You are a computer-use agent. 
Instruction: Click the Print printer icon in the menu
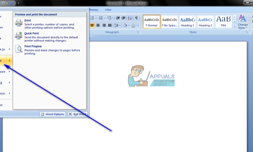(19, 23)
